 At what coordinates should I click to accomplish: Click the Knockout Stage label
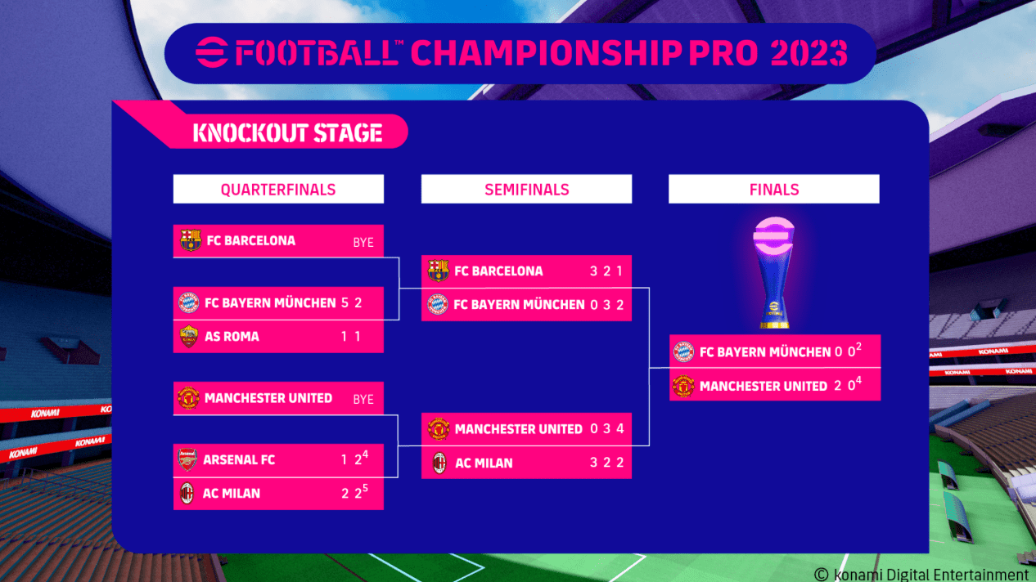click(x=287, y=132)
